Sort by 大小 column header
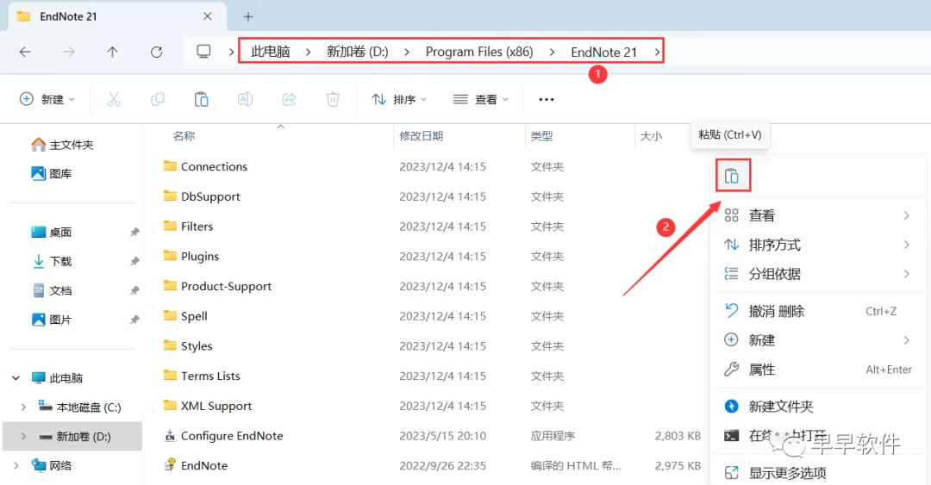Image resolution: width=931 pixels, height=485 pixels. click(651, 136)
